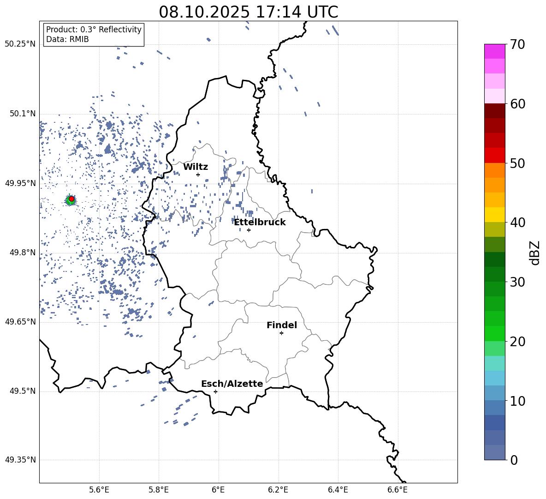Click the 5.6°E longitude label

[99, 490]
